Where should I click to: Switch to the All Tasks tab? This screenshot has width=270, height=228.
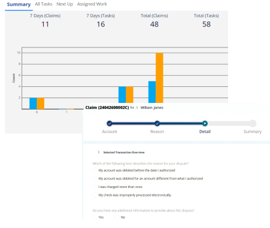click(44, 4)
